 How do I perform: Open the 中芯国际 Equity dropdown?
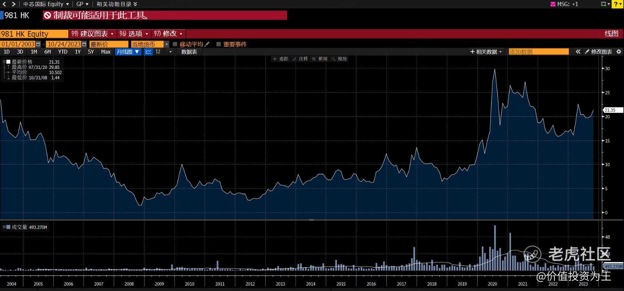[x=46, y=4]
